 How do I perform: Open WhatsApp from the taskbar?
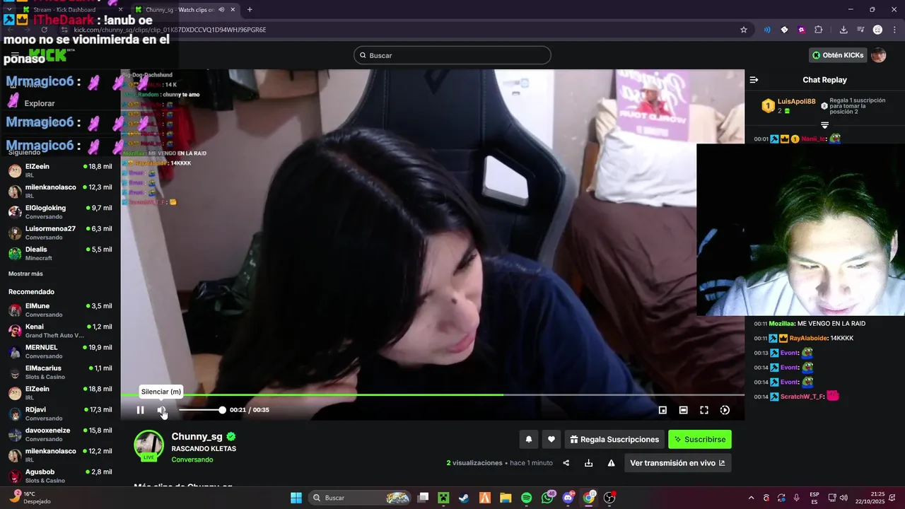[x=548, y=498]
